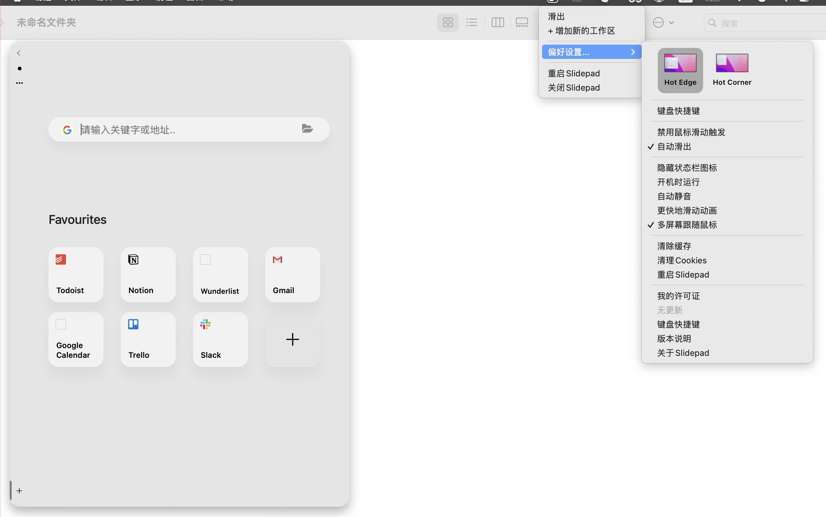Open 关于 Slidepad entry

(x=727, y=353)
